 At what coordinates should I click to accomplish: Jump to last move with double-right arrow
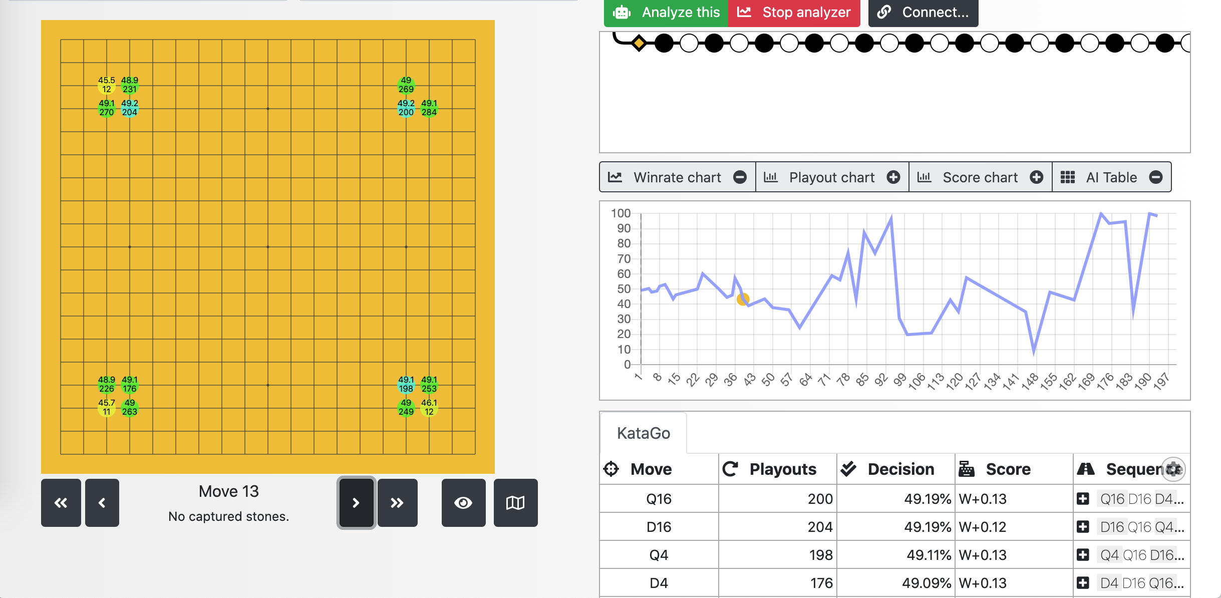point(397,503)
